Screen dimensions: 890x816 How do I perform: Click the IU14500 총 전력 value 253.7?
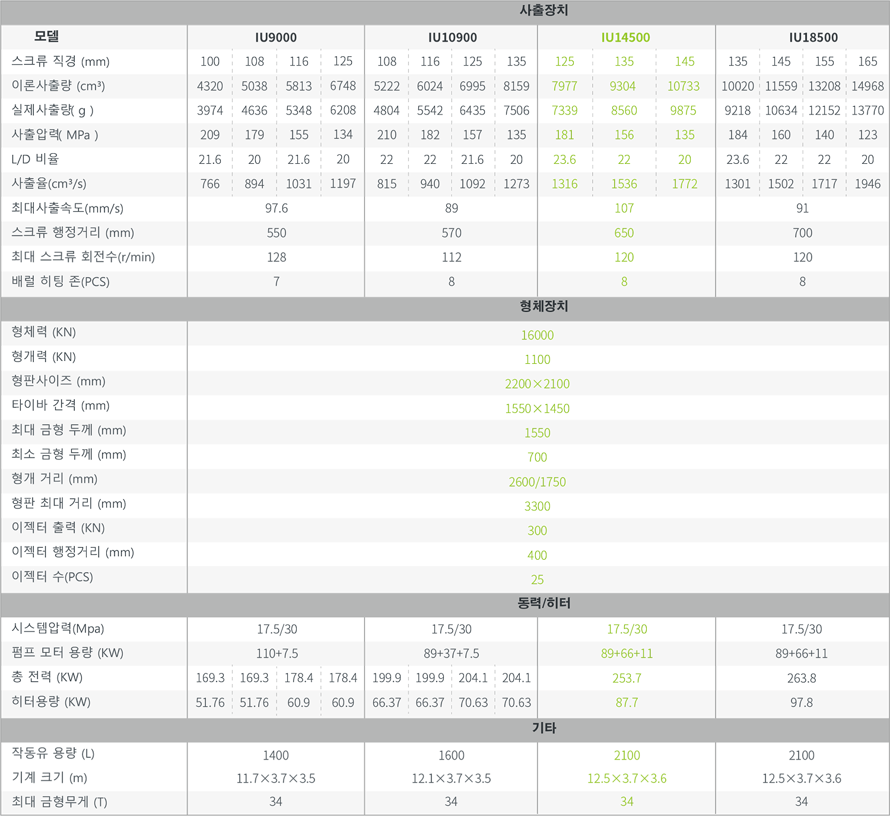[627, 678]
